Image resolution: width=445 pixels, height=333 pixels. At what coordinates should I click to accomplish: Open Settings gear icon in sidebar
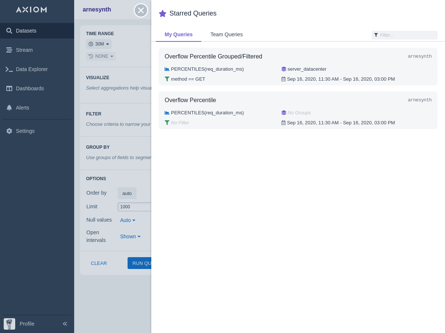click(9, 131)
